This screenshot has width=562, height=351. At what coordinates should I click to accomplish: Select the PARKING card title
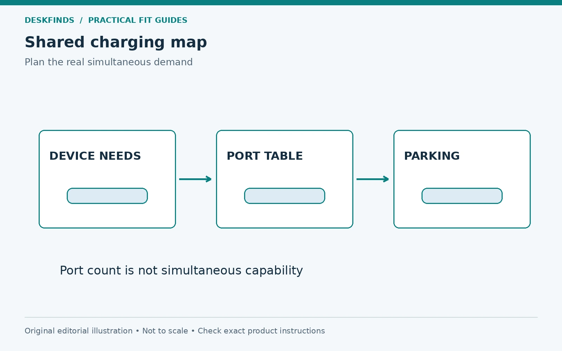coord(432,156)
